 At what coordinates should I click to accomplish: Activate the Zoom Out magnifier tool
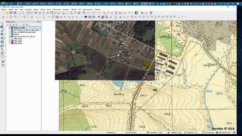[44, 13]
